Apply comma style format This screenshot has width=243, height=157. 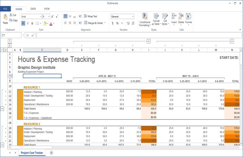click(122, 23)
